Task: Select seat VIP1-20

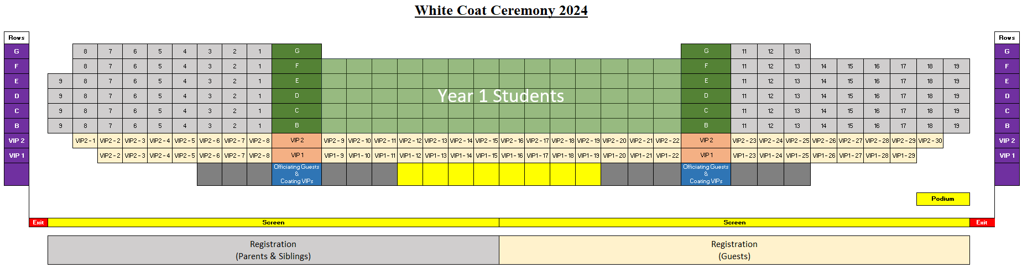Action: [614, 156]
